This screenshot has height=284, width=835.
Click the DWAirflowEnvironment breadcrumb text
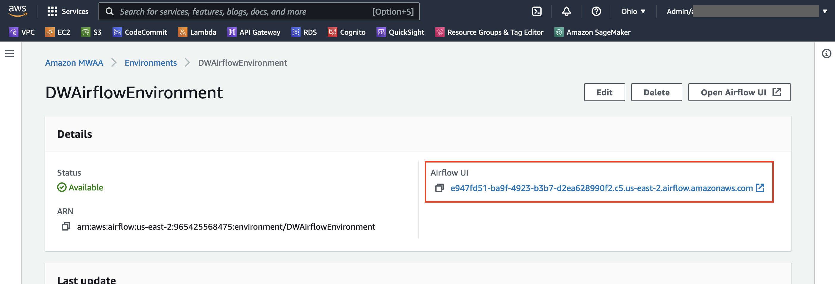click(x=243, y=62)
